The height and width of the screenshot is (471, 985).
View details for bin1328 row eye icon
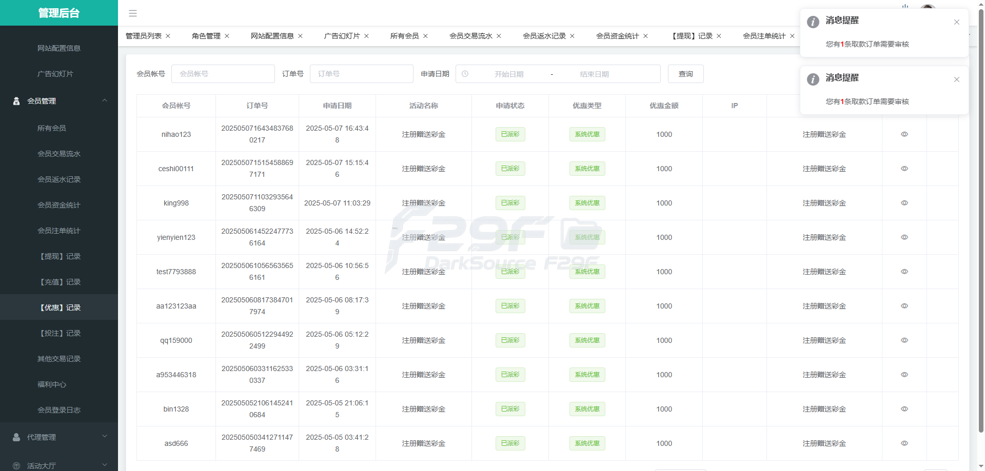pos(904,409)
